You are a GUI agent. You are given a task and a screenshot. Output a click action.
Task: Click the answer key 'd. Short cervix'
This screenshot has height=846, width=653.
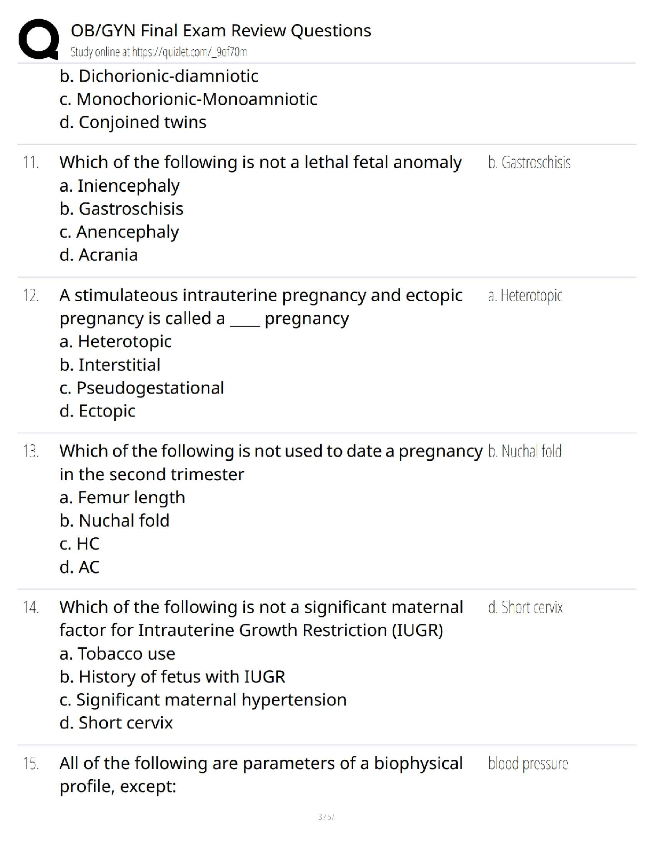coord(525,607)
